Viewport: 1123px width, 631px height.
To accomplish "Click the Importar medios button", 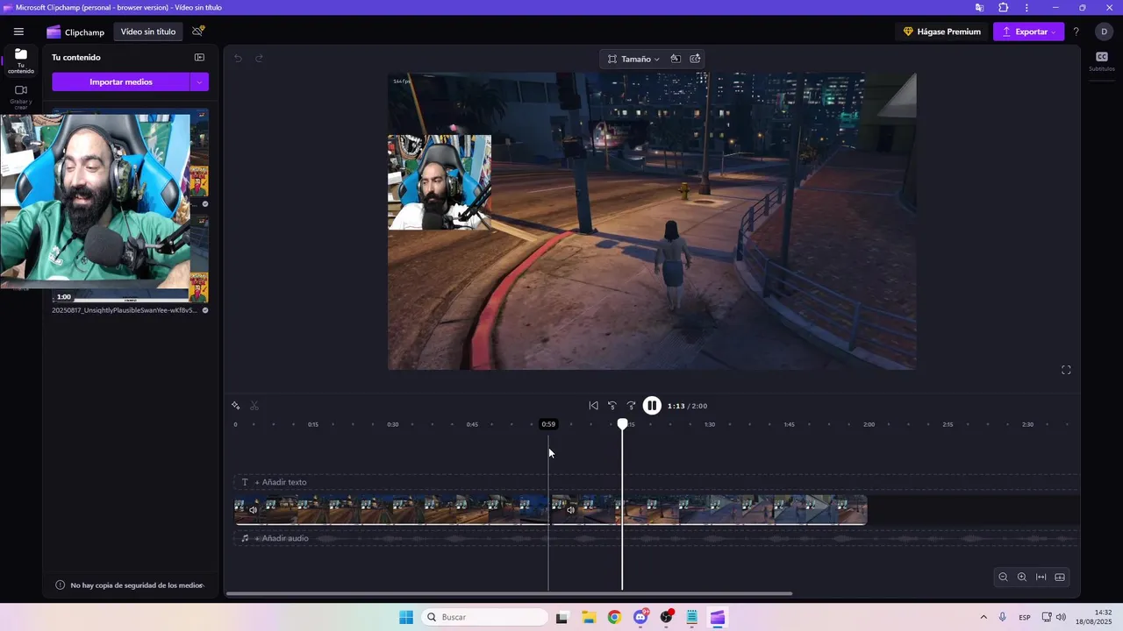I will tap(121, 82).
